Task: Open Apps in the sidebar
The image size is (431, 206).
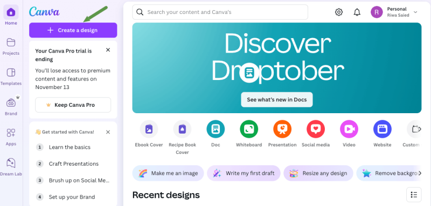Action: (11, 136)
